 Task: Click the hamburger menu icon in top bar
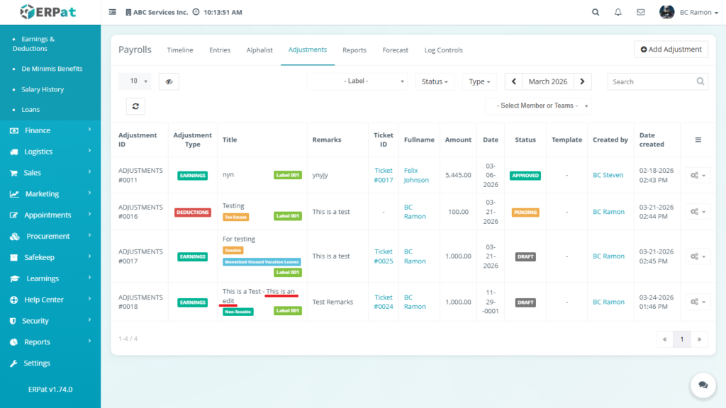113,12
